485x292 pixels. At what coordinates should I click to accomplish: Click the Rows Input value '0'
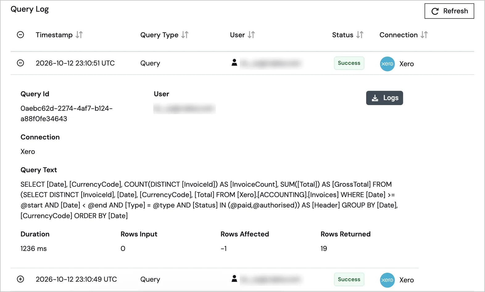123,249
